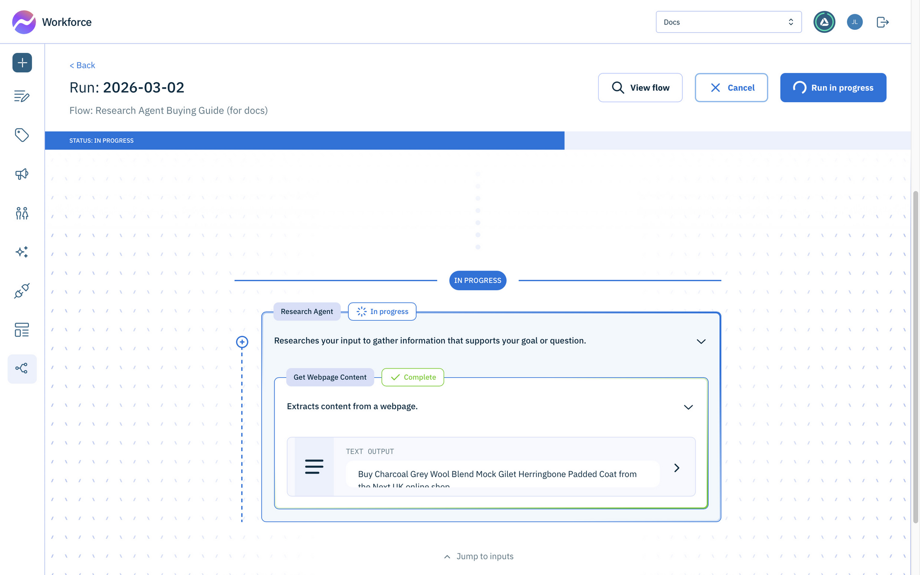
Task: Open the Docs workspace dropdown
Action: tap(728, 22)
